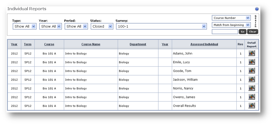This screenshot has height=125, width=273.
Task: Open the Match from beginning dropdown
Action: (x=231, y=25)
